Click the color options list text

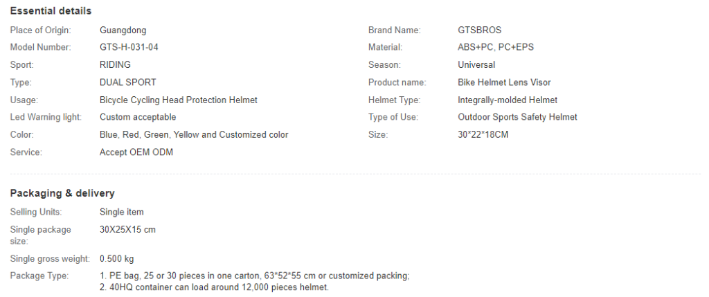tap(194, 135)
